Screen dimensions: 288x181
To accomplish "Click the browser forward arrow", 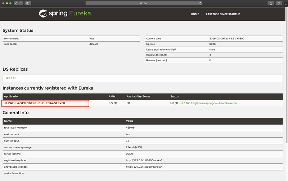I will (21, 3).
